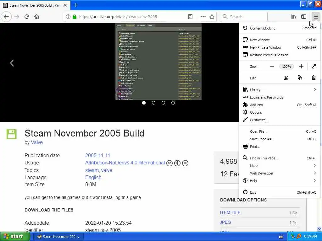Select the first carousel dot
This screenshot has height=241, width=322.
point(144,103)
